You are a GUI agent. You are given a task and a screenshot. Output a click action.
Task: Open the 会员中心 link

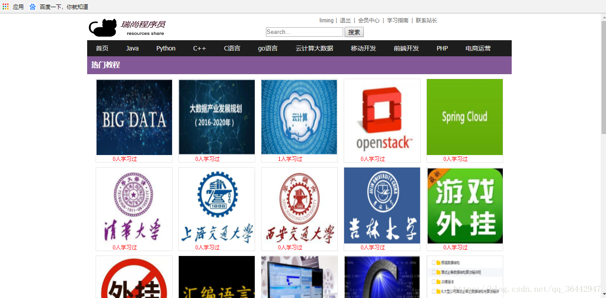[369, 21]
